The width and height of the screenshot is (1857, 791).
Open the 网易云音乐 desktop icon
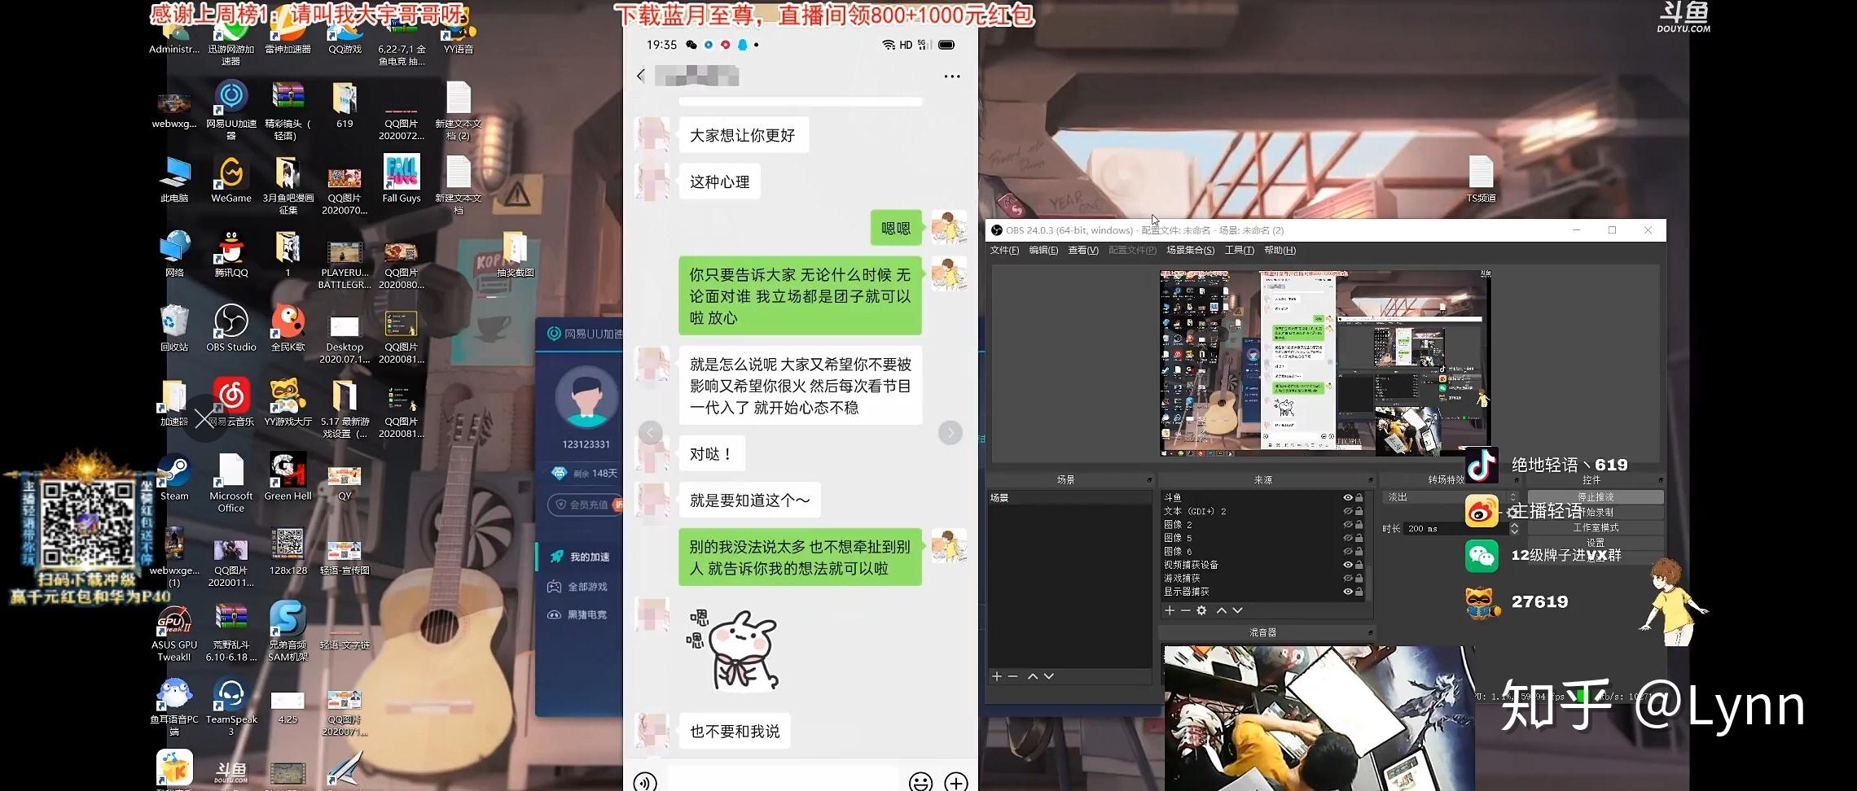click(x=231, y=403)
